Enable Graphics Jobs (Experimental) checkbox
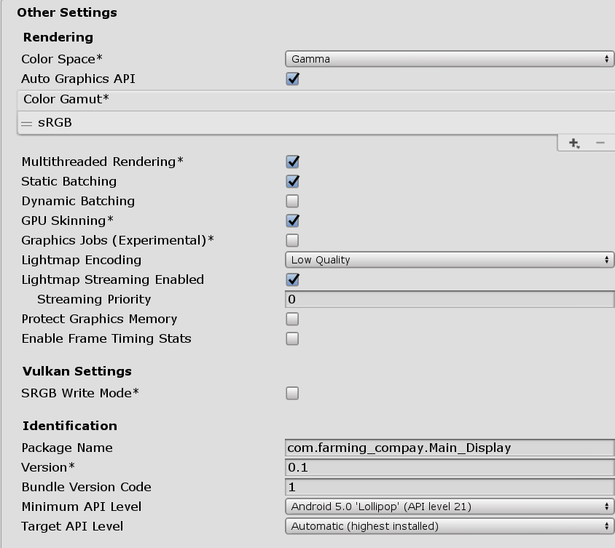Viewport: 615px width, 548px height. click(292, 240)
